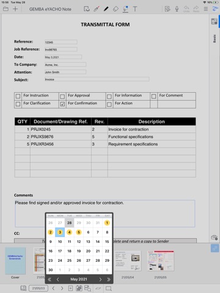The height and width of the screenshot is (293, 220).
Task: Check the For Action checkbox
Action: pyautogui.click(x=109, y=104)
